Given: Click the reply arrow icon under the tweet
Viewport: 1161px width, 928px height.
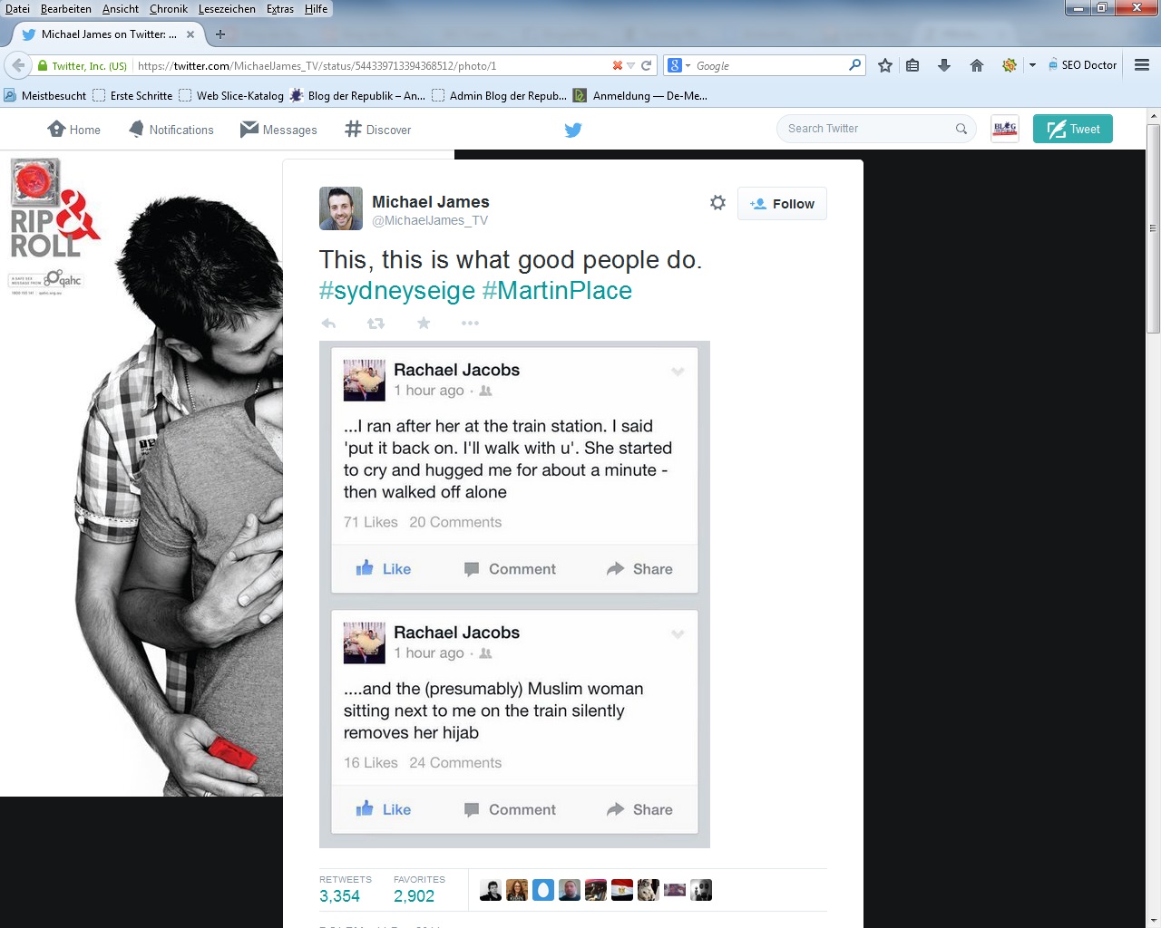Looking at the screenshot, I should click(328, 324).
